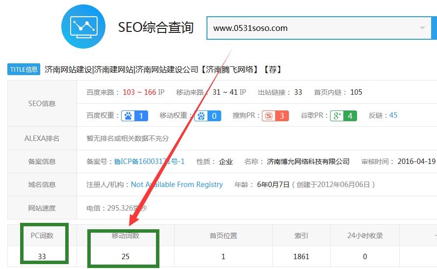Select the 备案信息 row header

tap(42, 161)
